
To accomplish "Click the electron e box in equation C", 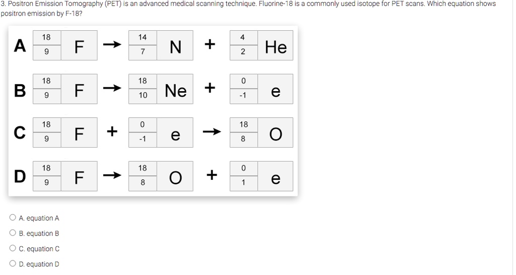I will (175, 132).
